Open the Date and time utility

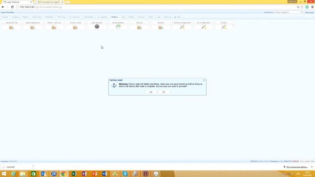[97, 26]
